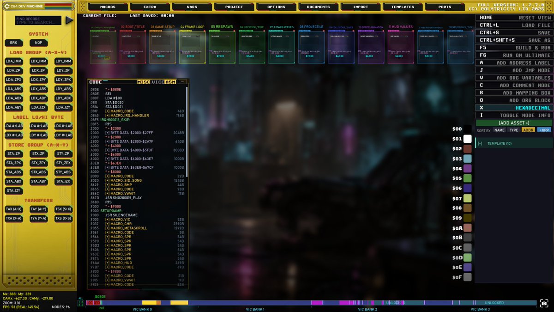Toggle the MISC filter in Code panel
Screen dimensions: 554x312
[144, 82]
